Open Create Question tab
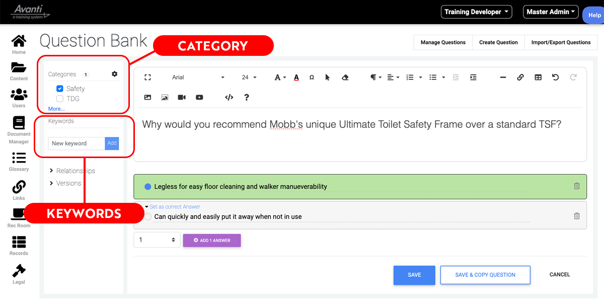 click(x=498, y=42)
